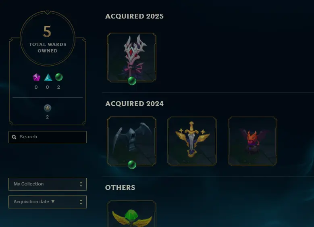Select the red-crowned ward skin from 2025

coord(131,58)
